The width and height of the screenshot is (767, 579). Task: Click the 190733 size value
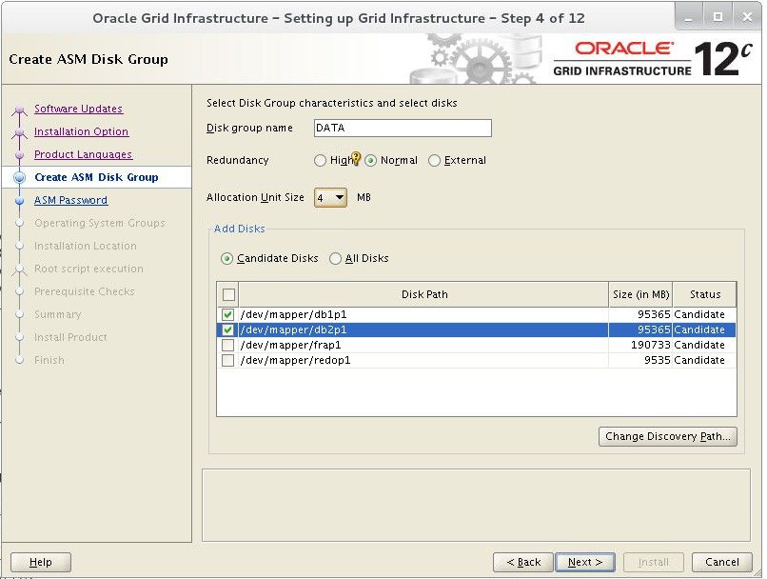click(651, 345)
